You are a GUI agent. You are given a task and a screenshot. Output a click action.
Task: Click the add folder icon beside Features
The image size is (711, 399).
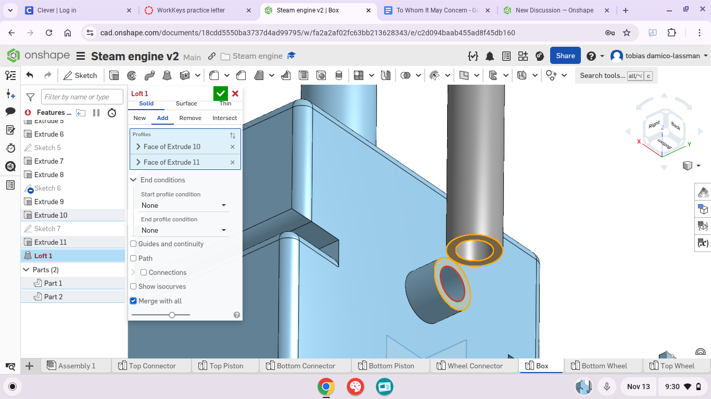(x=81, y=112)
